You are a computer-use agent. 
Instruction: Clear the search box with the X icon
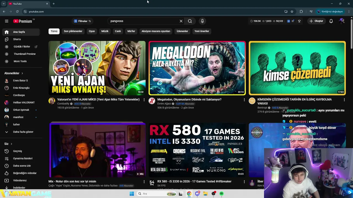coord(181,21)
